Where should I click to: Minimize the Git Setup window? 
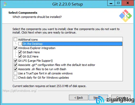[x=111, y=3]
